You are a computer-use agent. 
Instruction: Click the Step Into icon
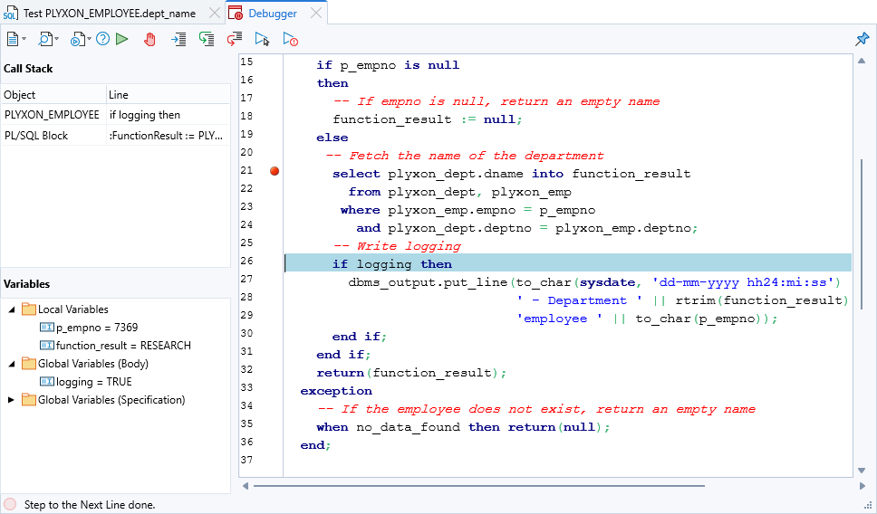[x=178, y=39]
